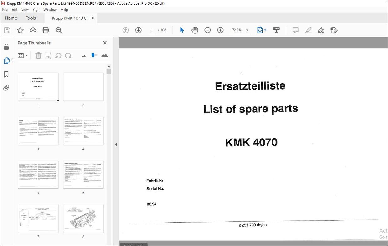Viewport: 388px width, 246px height.
Task: Rotate pages counterclockwise in thumbnails panel
Action: pos(59,55)
